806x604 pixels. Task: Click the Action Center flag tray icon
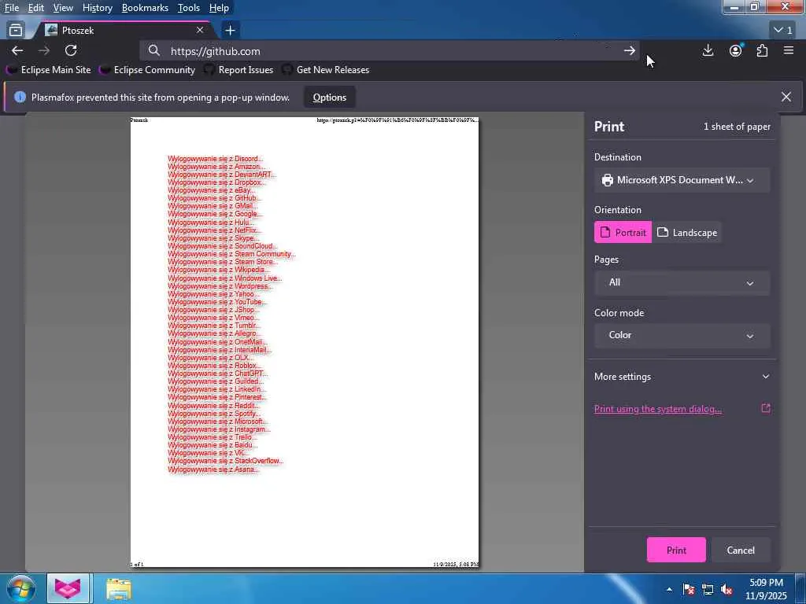click(689, 589)
